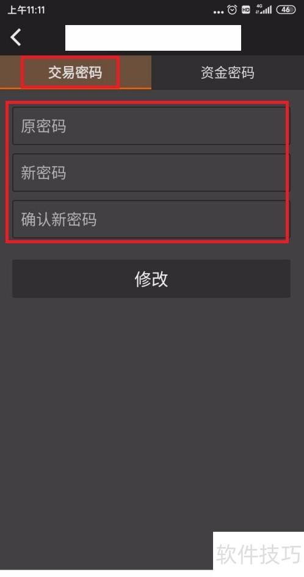The height and width of the screenshot is (577, 304).
Task: Tap the 原密码 placeholder text
Action: click(x=43, y=126)
